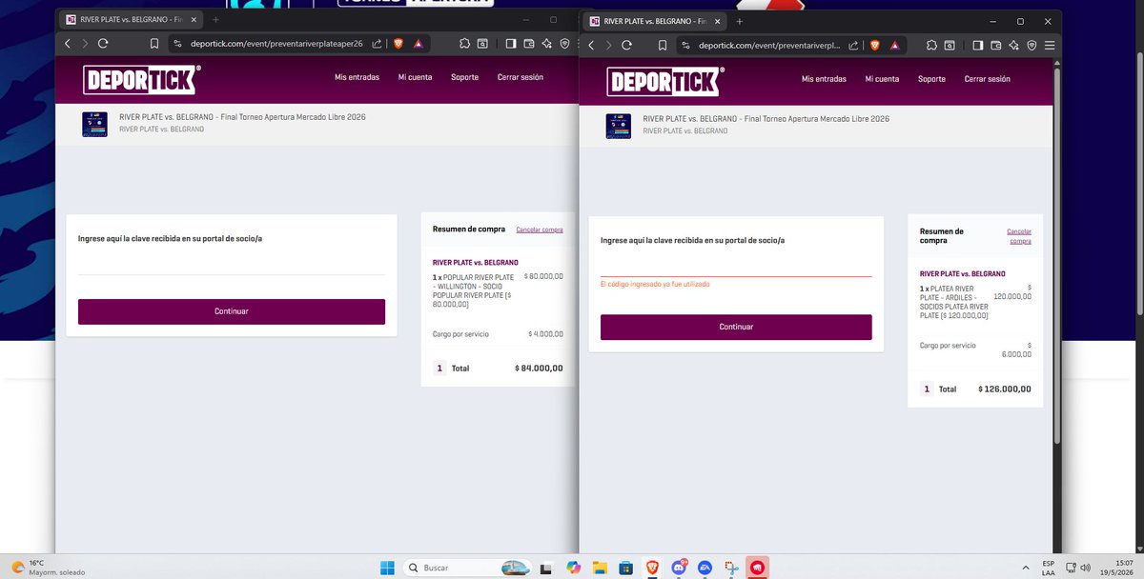Select the RIVER PLATE vs. BELGRANO tab in right window

[654, 21]
